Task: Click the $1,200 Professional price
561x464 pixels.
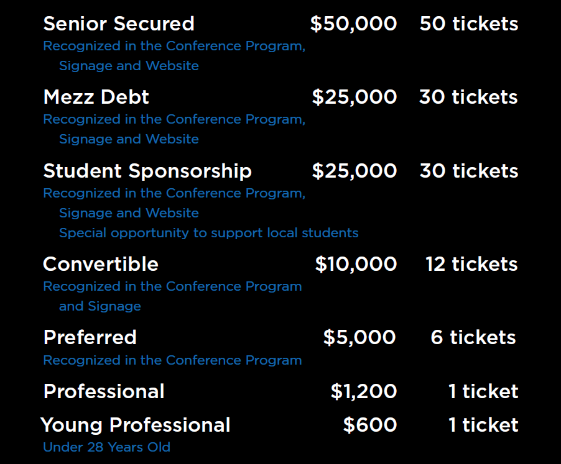Action: (364, 391)
